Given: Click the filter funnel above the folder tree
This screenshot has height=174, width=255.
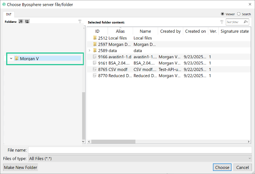Looking at the screenshot, I should (x=80, y=21).
